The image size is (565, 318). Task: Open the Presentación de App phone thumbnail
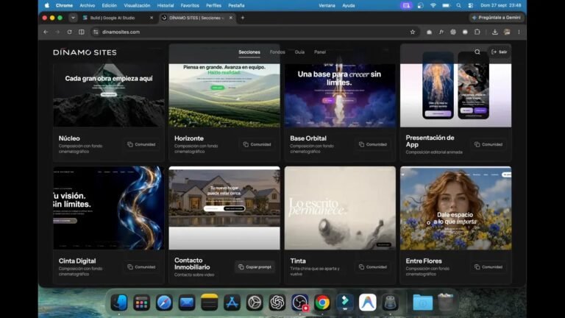tap(455, 95)
